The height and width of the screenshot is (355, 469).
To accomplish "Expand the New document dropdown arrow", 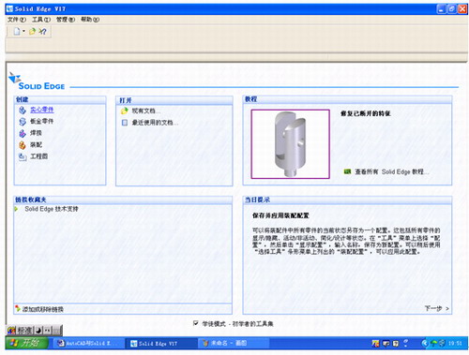I will pyautogui.click(x=23, y=31).
